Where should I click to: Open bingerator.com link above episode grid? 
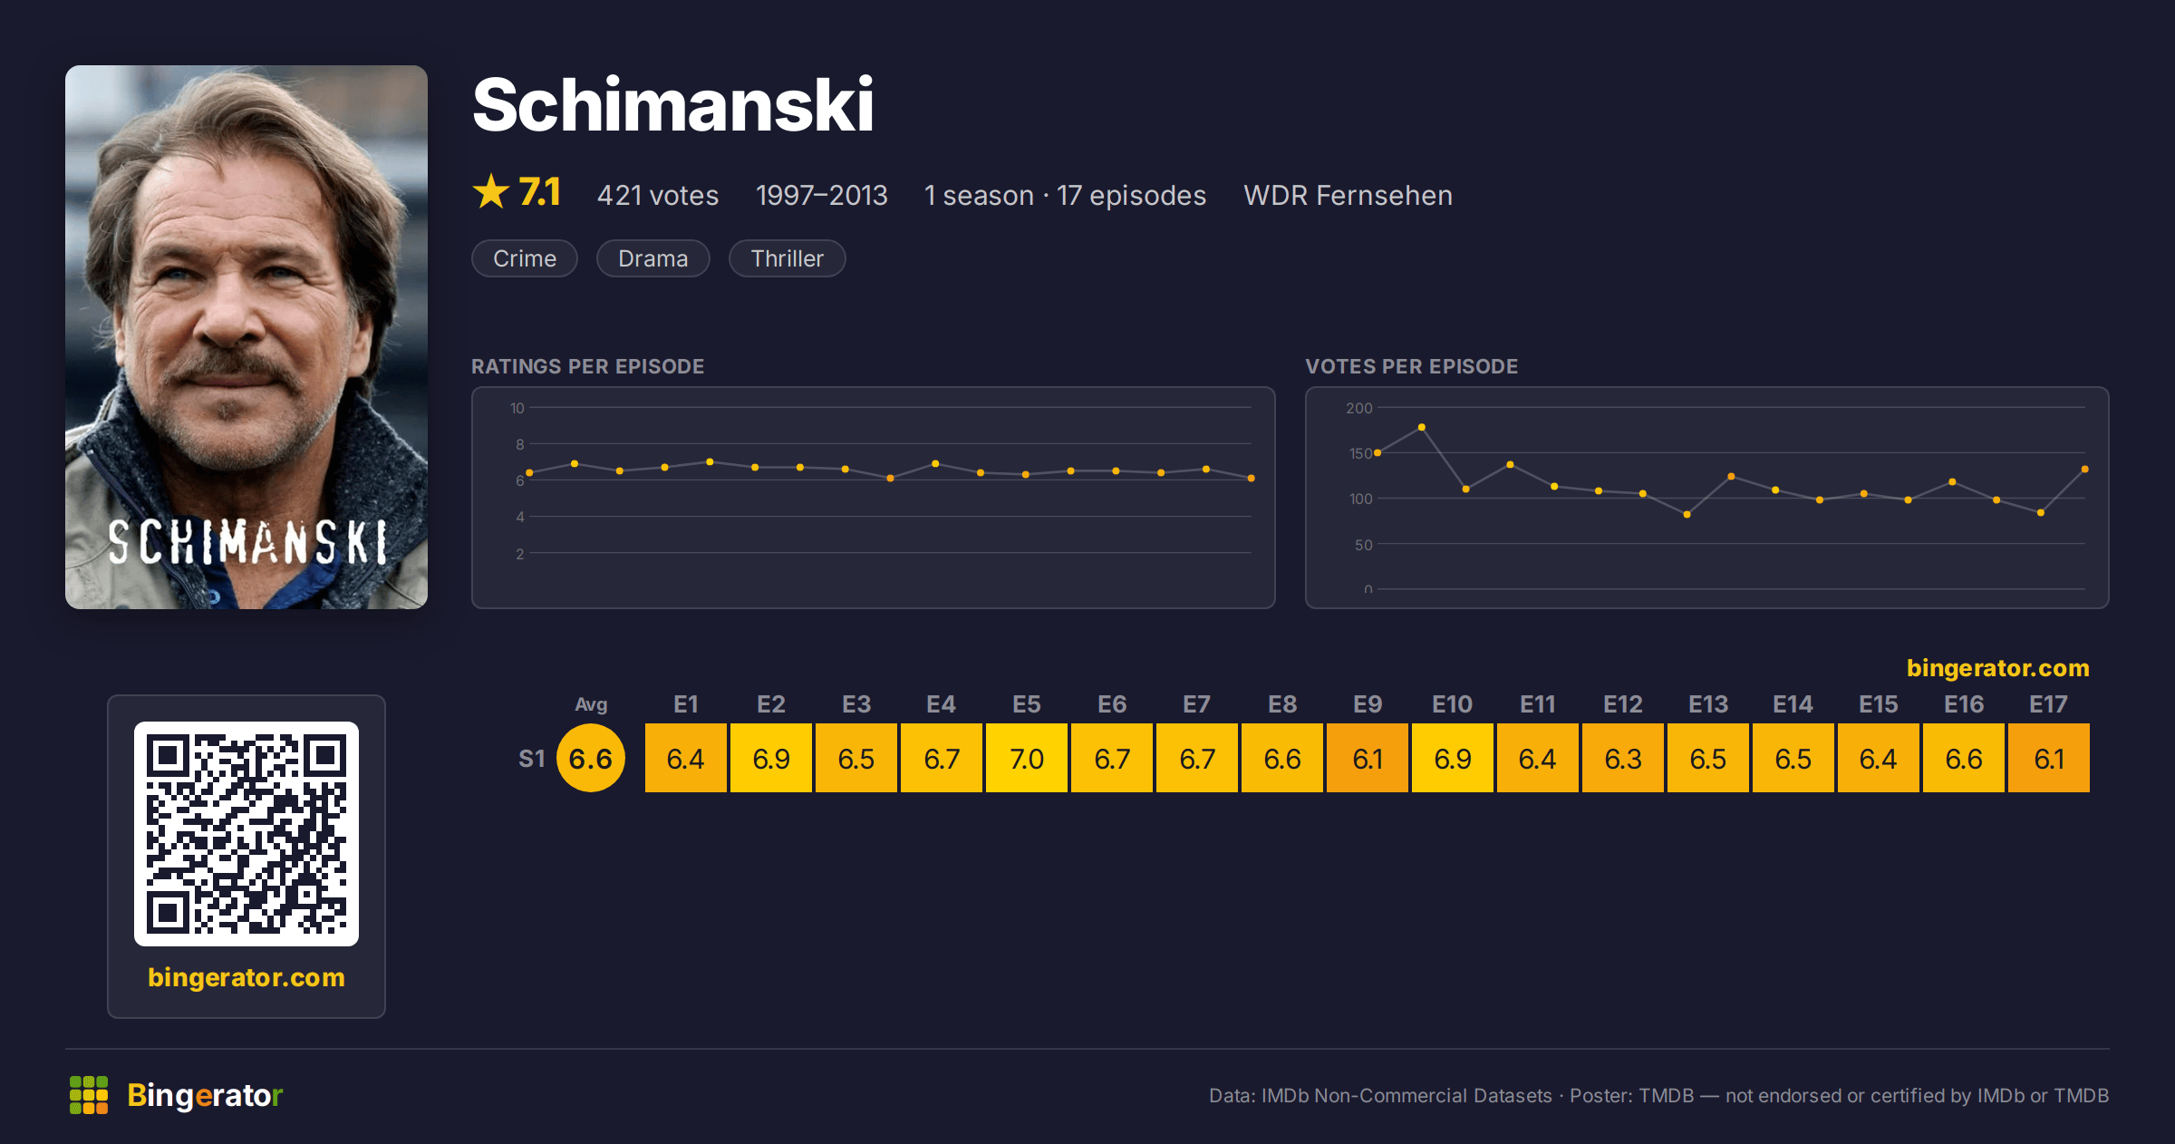(x=1997, y=668)
